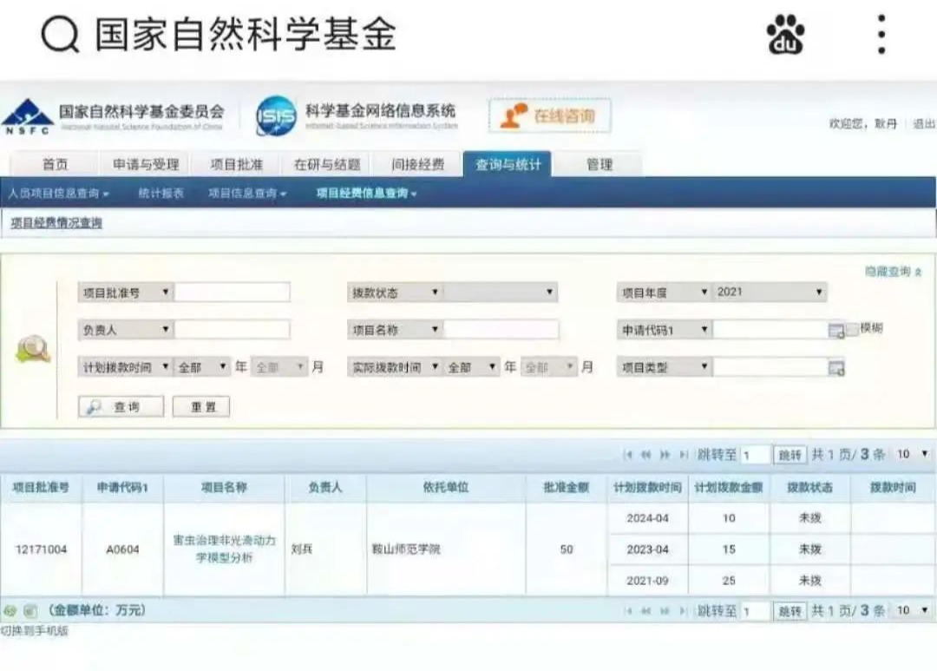Click the 在线咨询 online consultation button
The height and width of the screenshot is (671, 937).
549,115
